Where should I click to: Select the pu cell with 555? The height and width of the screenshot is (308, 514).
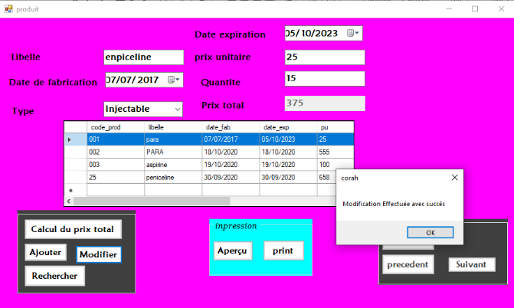tap(336, 152)
